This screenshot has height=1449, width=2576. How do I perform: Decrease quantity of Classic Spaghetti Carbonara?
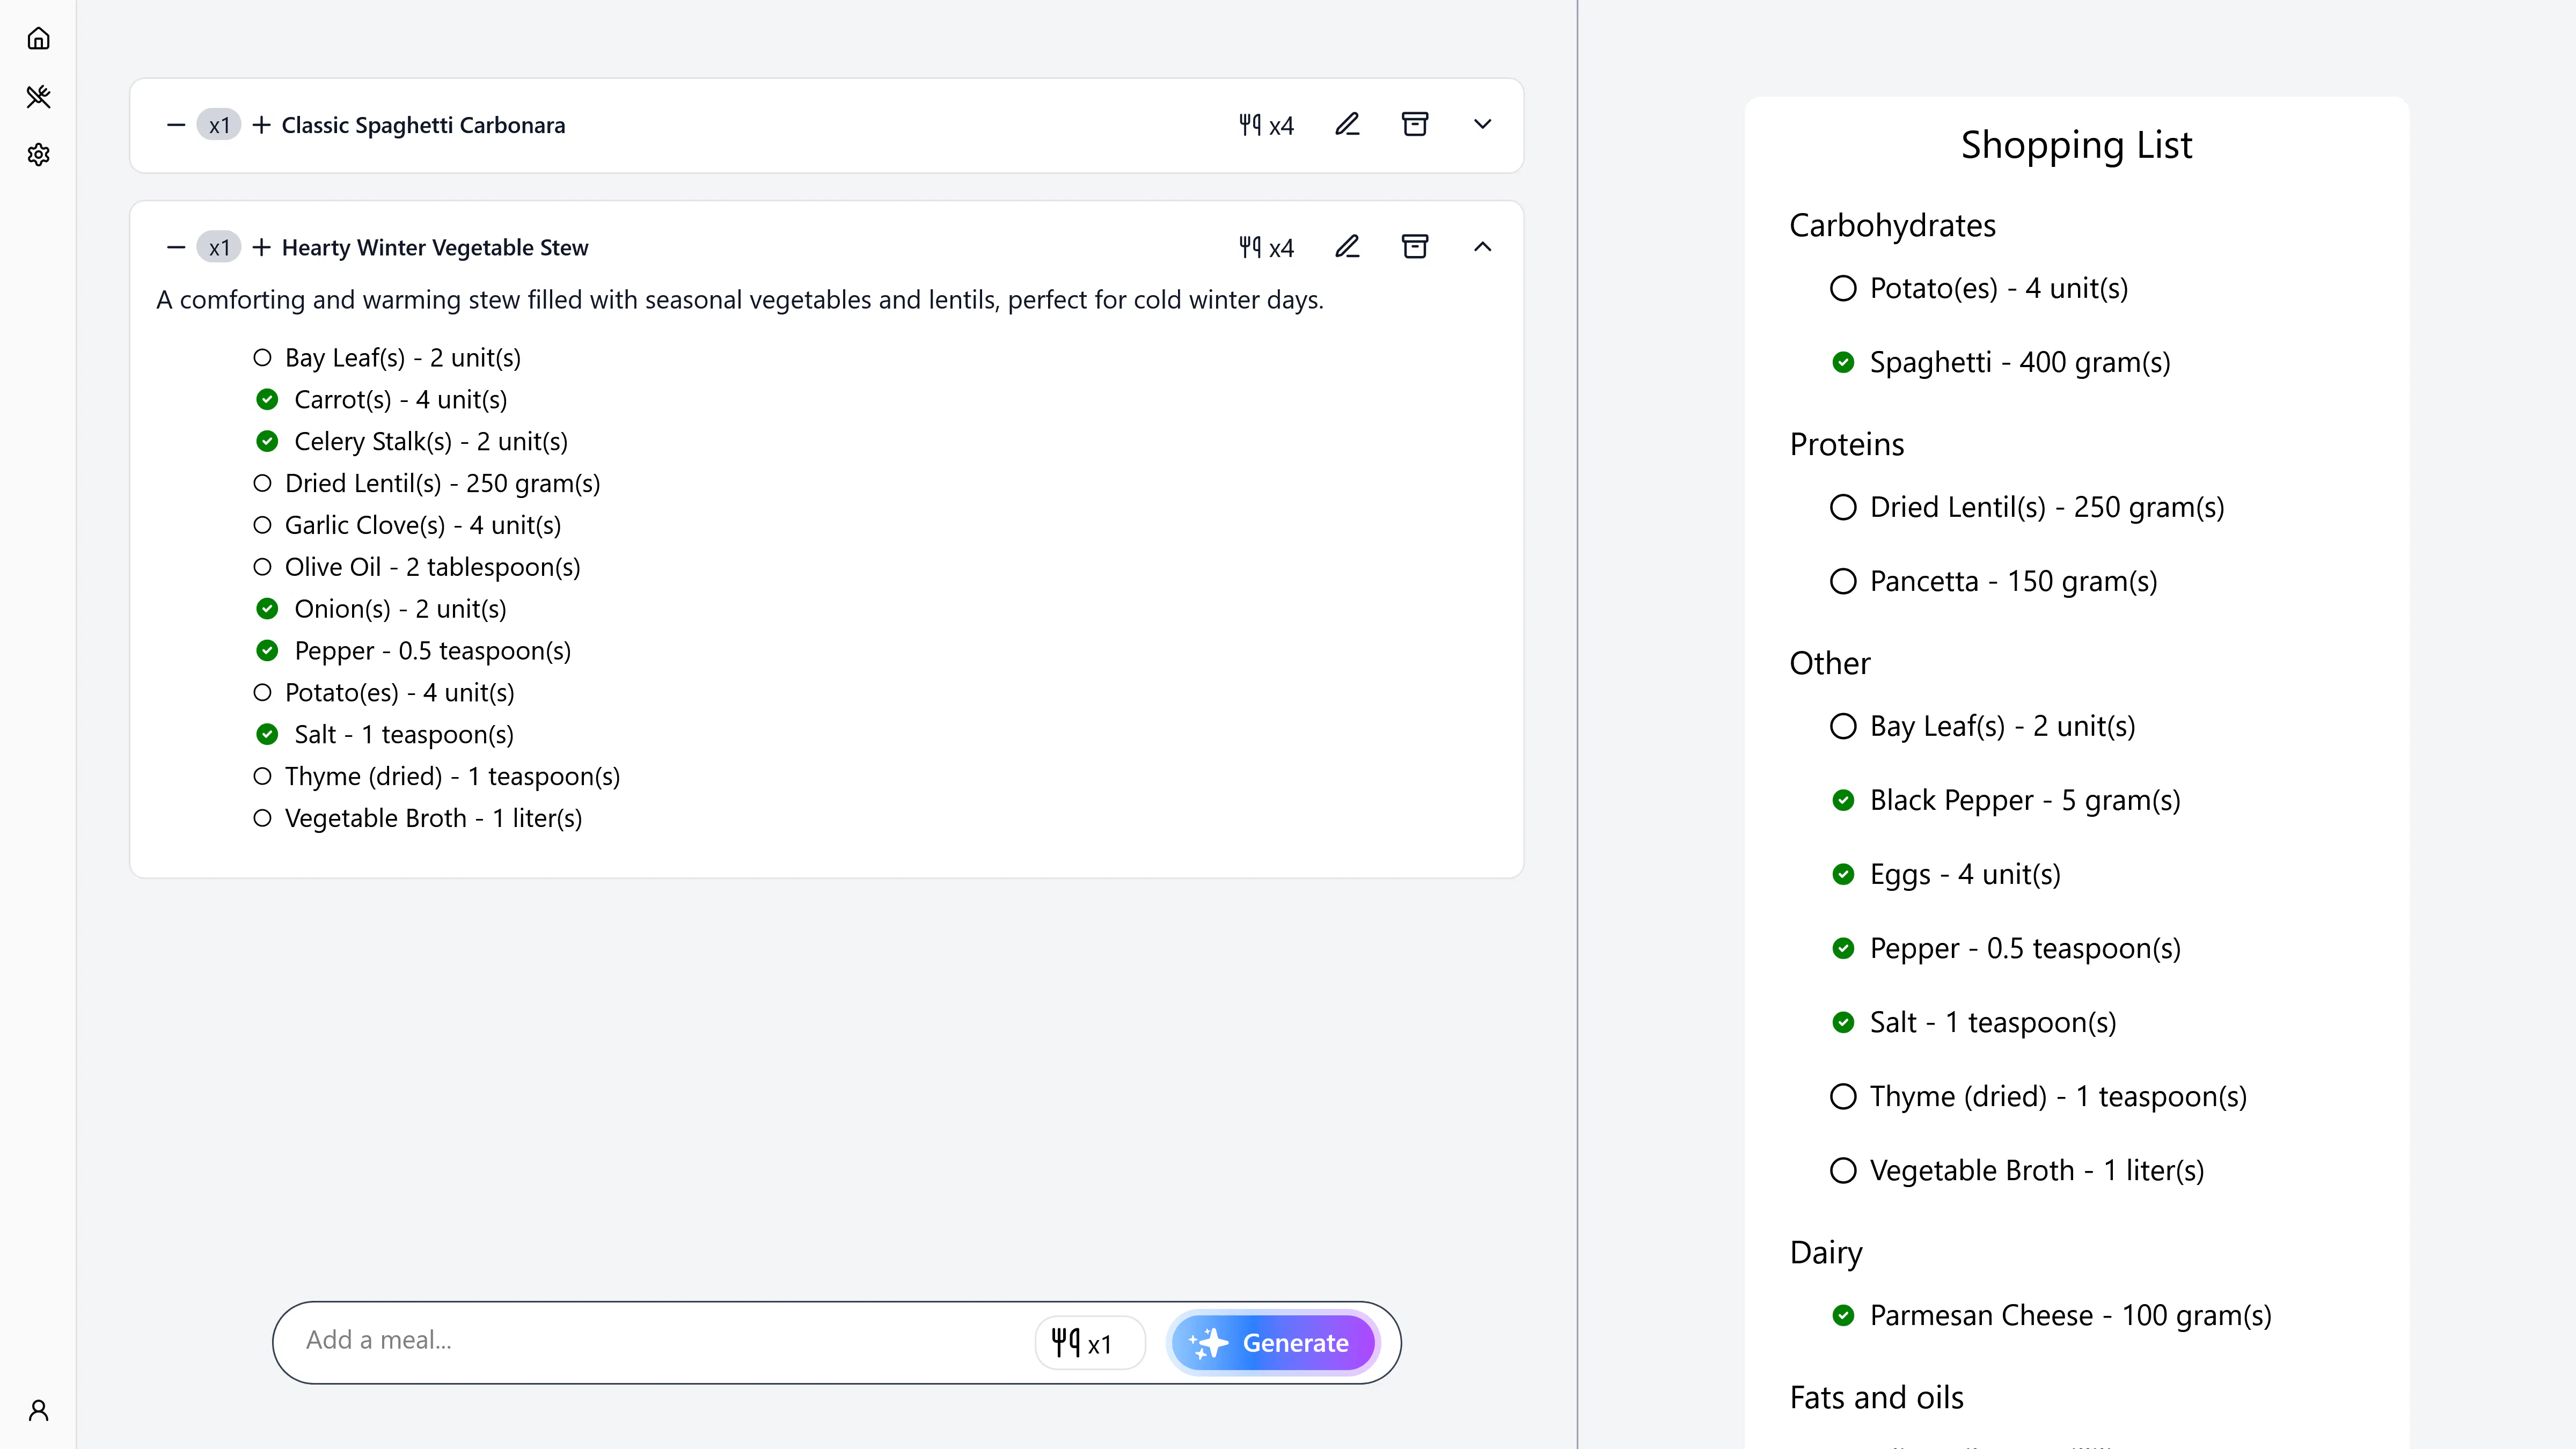(176, 125)
